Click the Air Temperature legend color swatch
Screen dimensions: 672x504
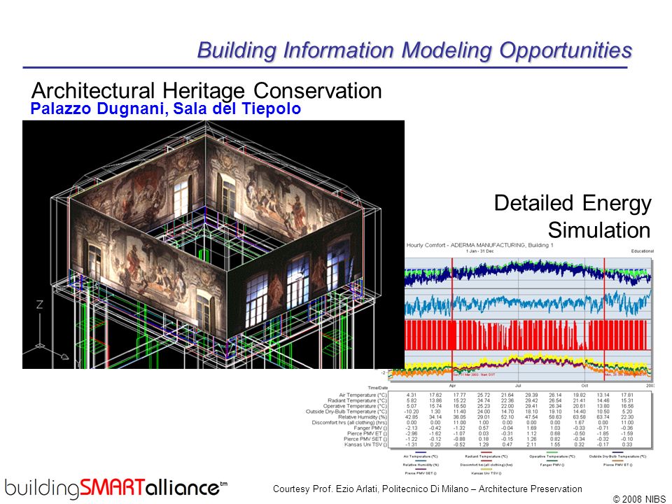pyautogui.click(x=421, y=453)
